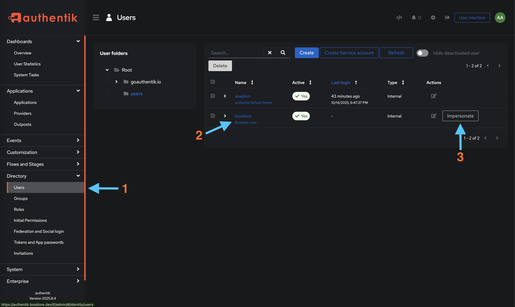Open the notifications bell icon
The height and width of the screenshot is (307, 515).
[414, 17]
